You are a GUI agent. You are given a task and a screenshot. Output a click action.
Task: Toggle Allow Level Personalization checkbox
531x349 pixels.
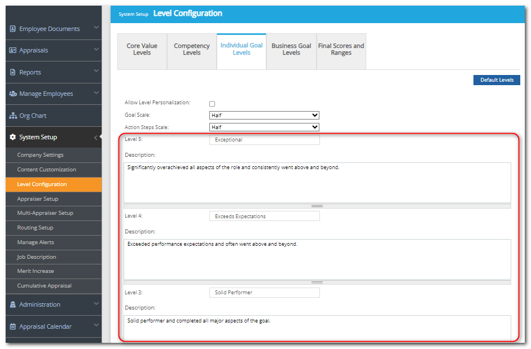(x=212, y=104)
